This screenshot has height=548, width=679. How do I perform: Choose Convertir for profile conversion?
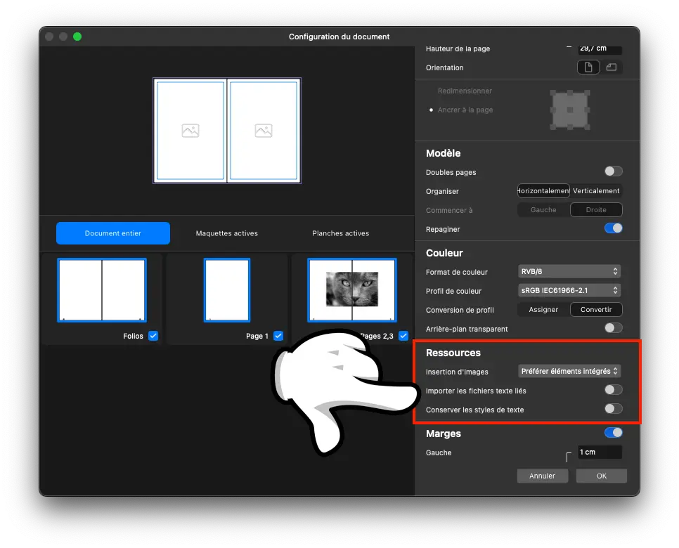pos(596,310)
